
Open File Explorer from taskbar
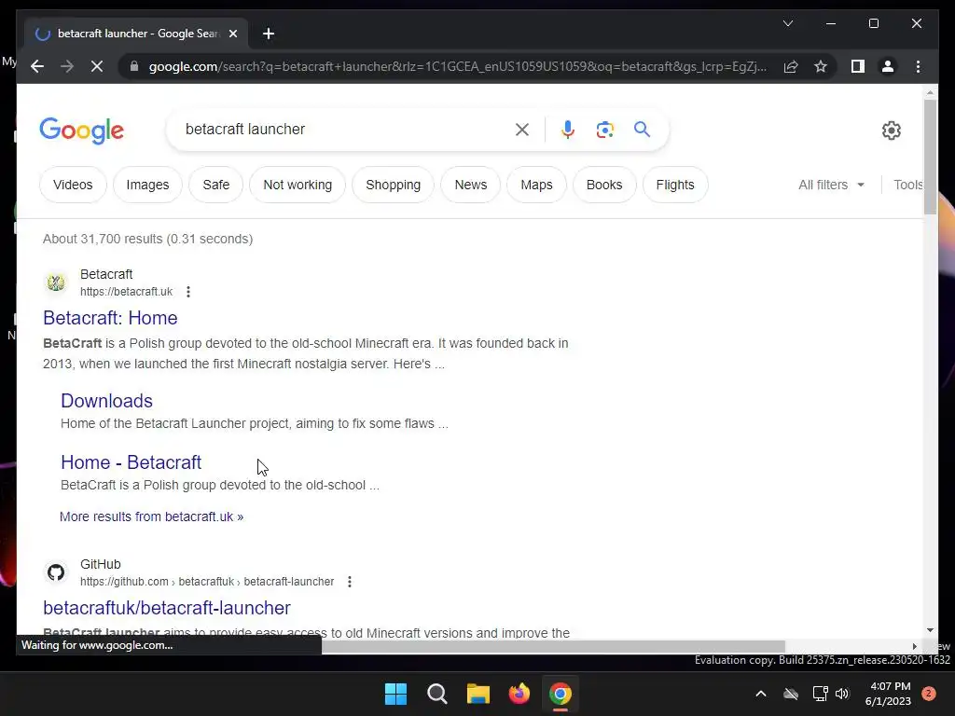(478, 694)
